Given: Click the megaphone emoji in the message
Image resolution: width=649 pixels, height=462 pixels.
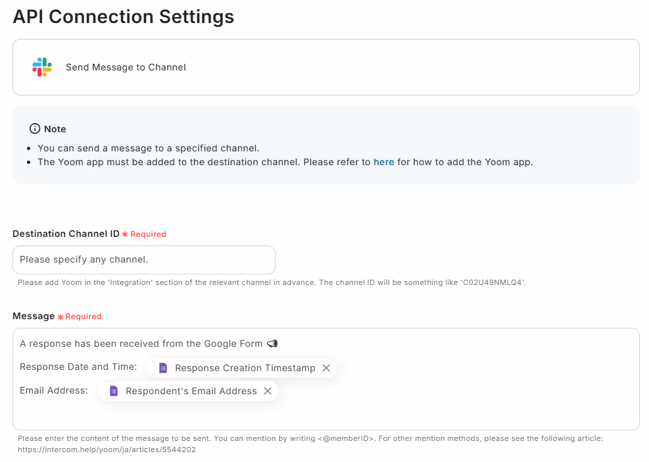Looking at the screenshot, I should (272, 344).
